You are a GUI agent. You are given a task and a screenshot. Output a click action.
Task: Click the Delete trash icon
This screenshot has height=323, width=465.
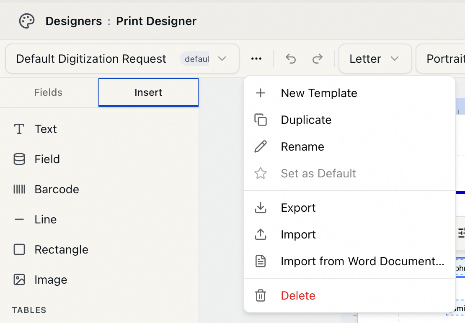pyautogui.click(x=261, y=295)
